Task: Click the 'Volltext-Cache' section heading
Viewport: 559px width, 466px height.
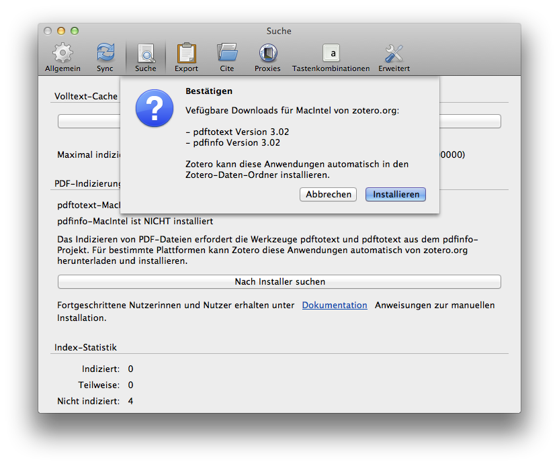Action: click(86, 96)
